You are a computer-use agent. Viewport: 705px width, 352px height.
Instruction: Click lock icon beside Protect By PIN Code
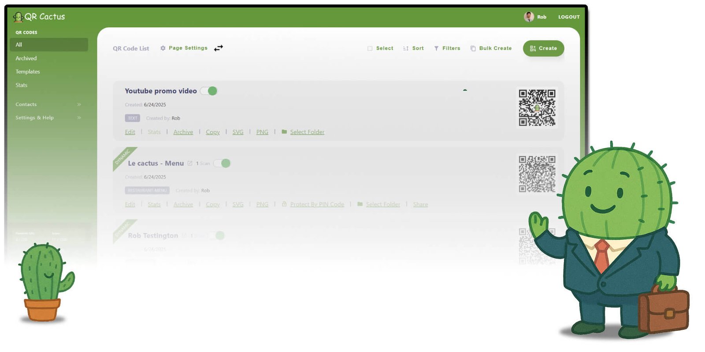click(284, 204)
